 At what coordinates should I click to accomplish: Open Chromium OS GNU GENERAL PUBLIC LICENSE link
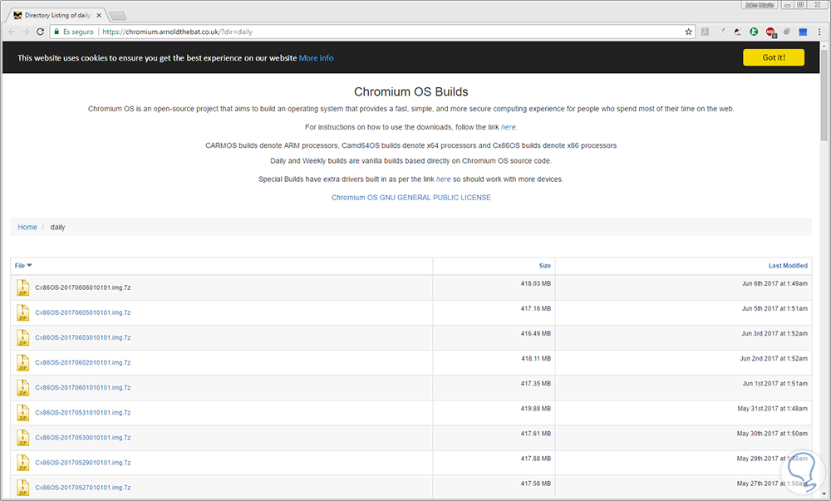[411, 198]
